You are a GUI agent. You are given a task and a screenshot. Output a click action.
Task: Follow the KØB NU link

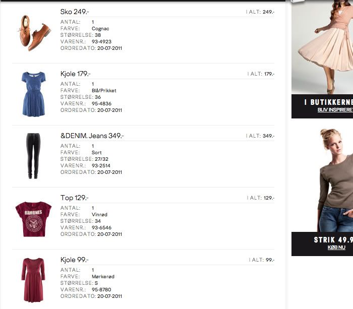click(336, 248)
